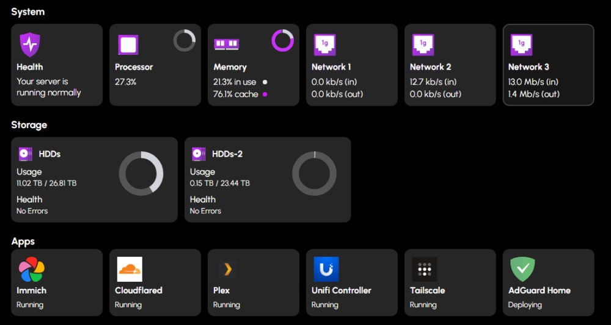Click the Network 2 ethernet port icon
The image size is (611, 325).
[423, 45]
